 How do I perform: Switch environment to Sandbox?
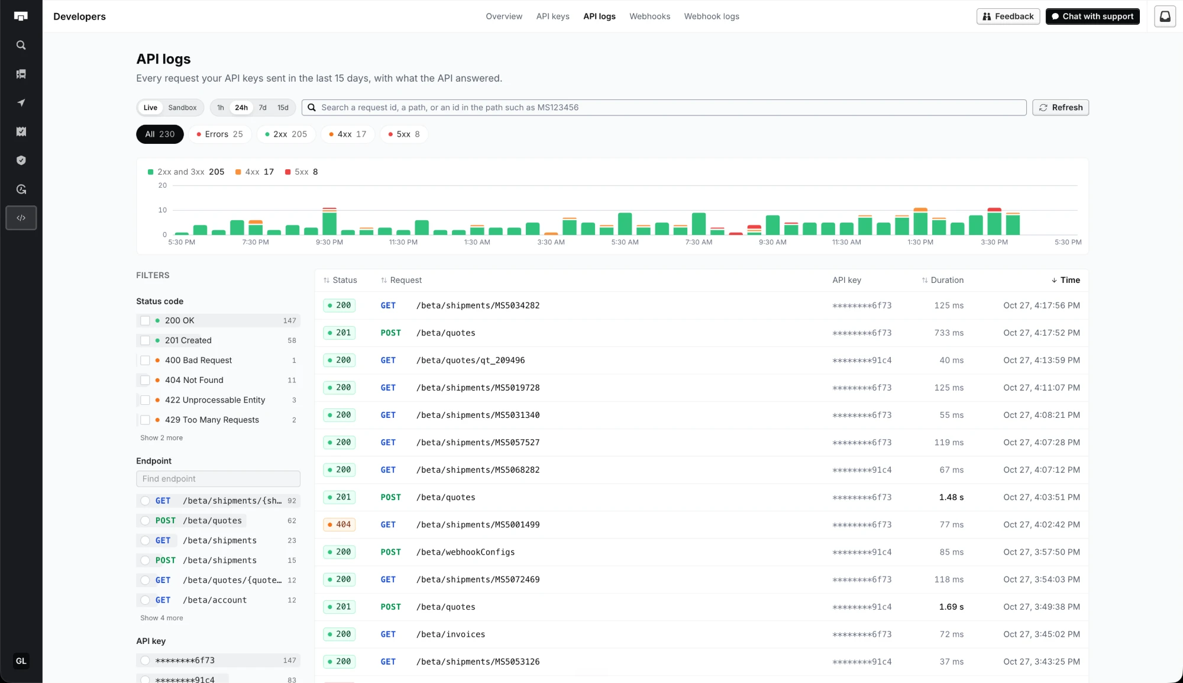pyautogui.click(x=182, y=108)
